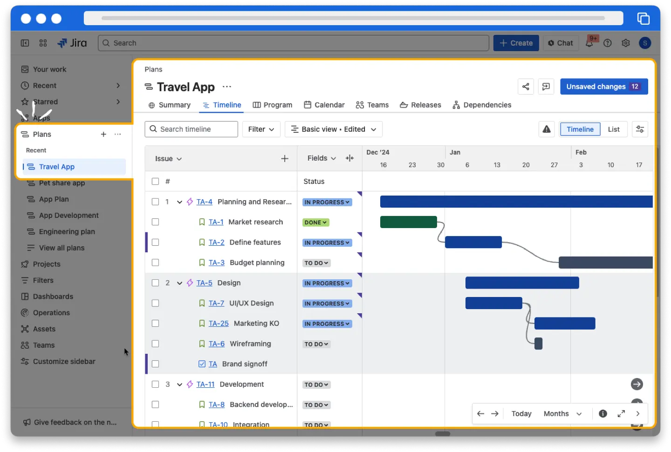This screenshot has width=671, height=452.
Task: Click the Create button
Action: [516, 43]
